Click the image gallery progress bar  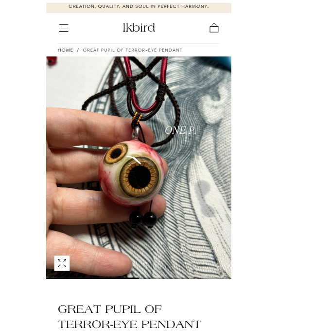pyautogui.click(x=139, y=278)
